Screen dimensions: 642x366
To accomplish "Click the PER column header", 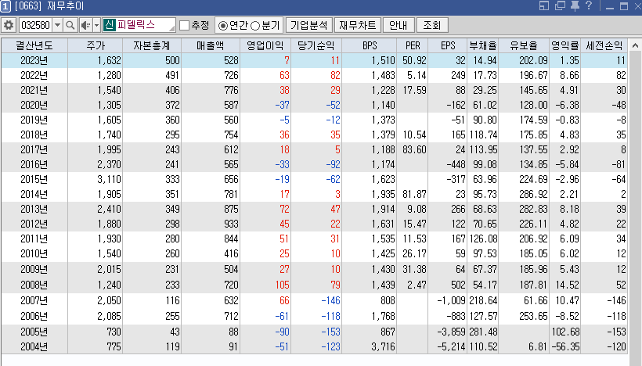I will [413, 45].
